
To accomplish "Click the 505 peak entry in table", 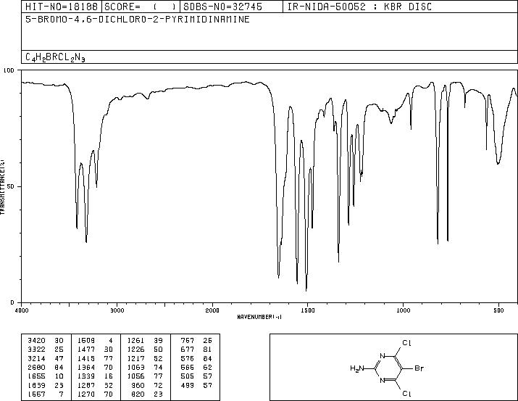I will point(196,376).
